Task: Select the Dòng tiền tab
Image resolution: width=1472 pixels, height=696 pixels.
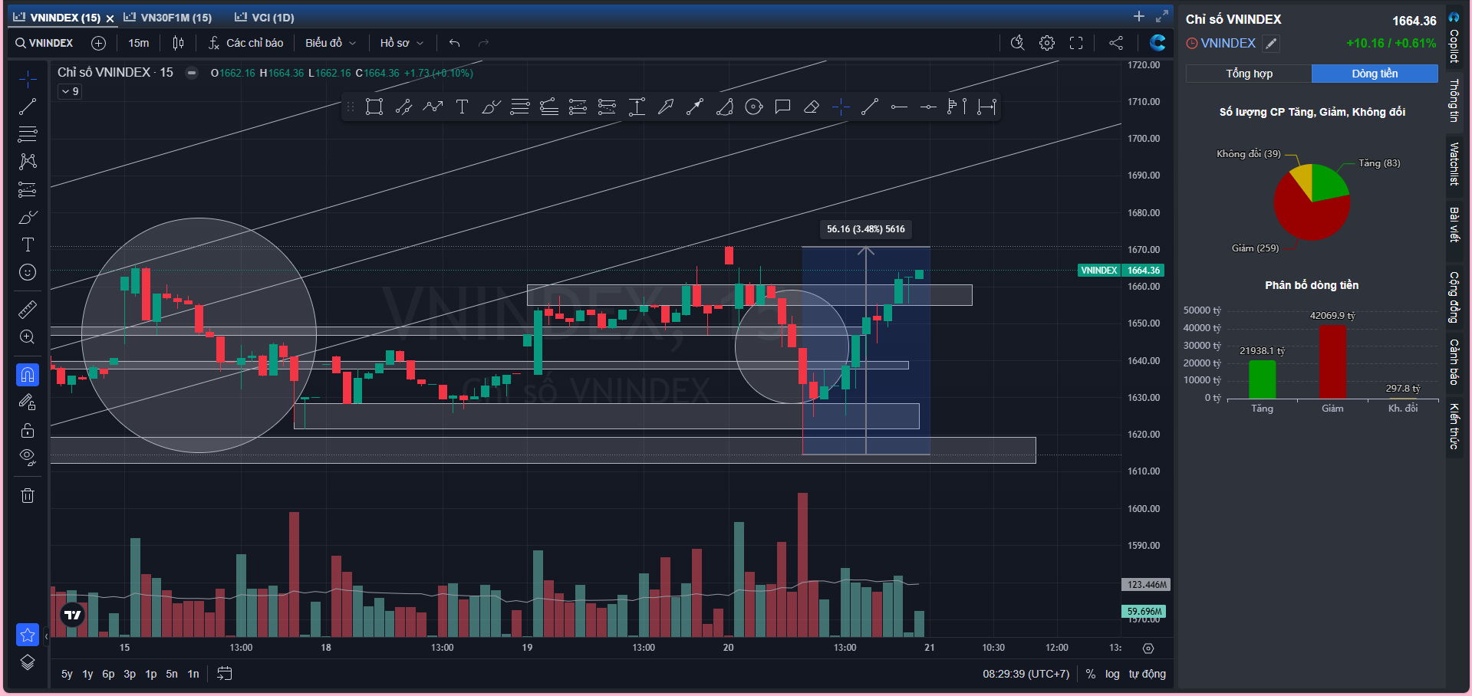Action: tap(1375, 74)
